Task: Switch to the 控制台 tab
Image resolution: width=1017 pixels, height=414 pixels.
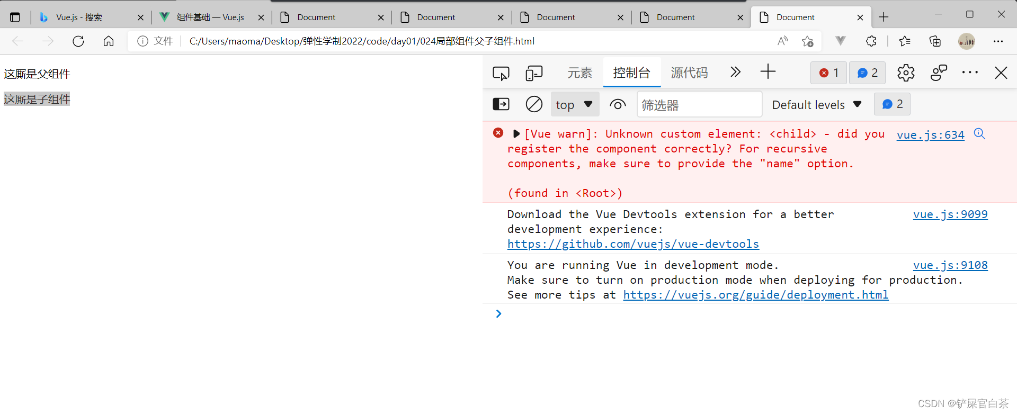Action: (x=632, y=73)
